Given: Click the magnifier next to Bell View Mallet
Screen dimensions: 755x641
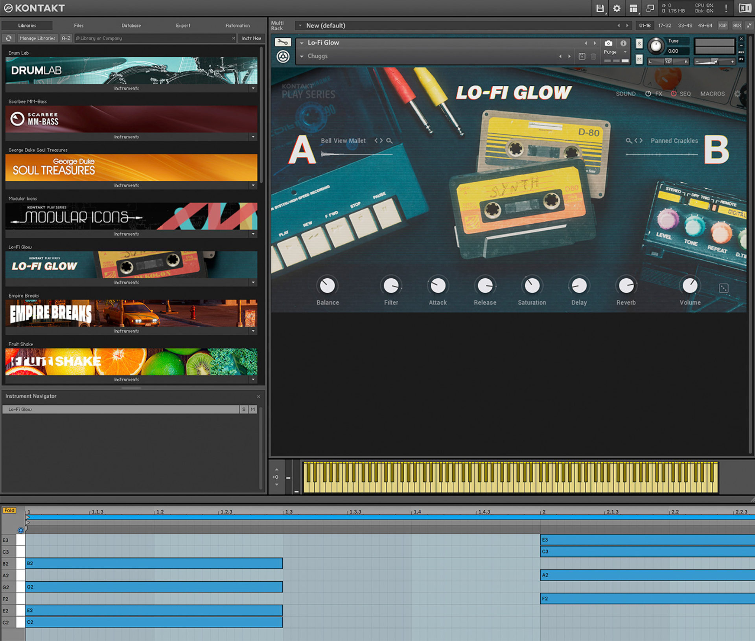Looking at the screenshot, I should tap(389, 140).
